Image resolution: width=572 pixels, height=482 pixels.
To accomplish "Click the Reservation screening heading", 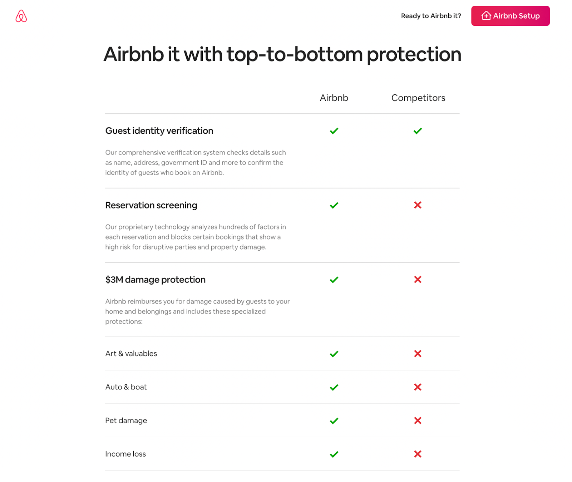I will (151, 205).
